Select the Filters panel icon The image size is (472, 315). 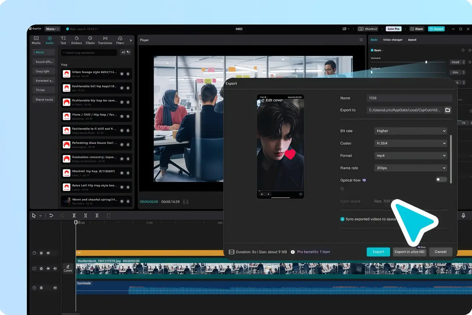pyautogui.click(x=119, y=40)
